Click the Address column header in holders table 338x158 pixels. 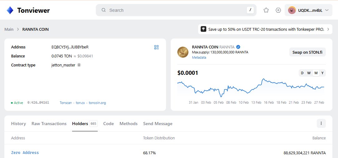[x=18, y=138]
